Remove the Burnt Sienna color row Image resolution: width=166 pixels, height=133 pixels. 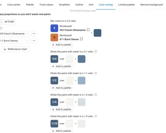[34, 41]
